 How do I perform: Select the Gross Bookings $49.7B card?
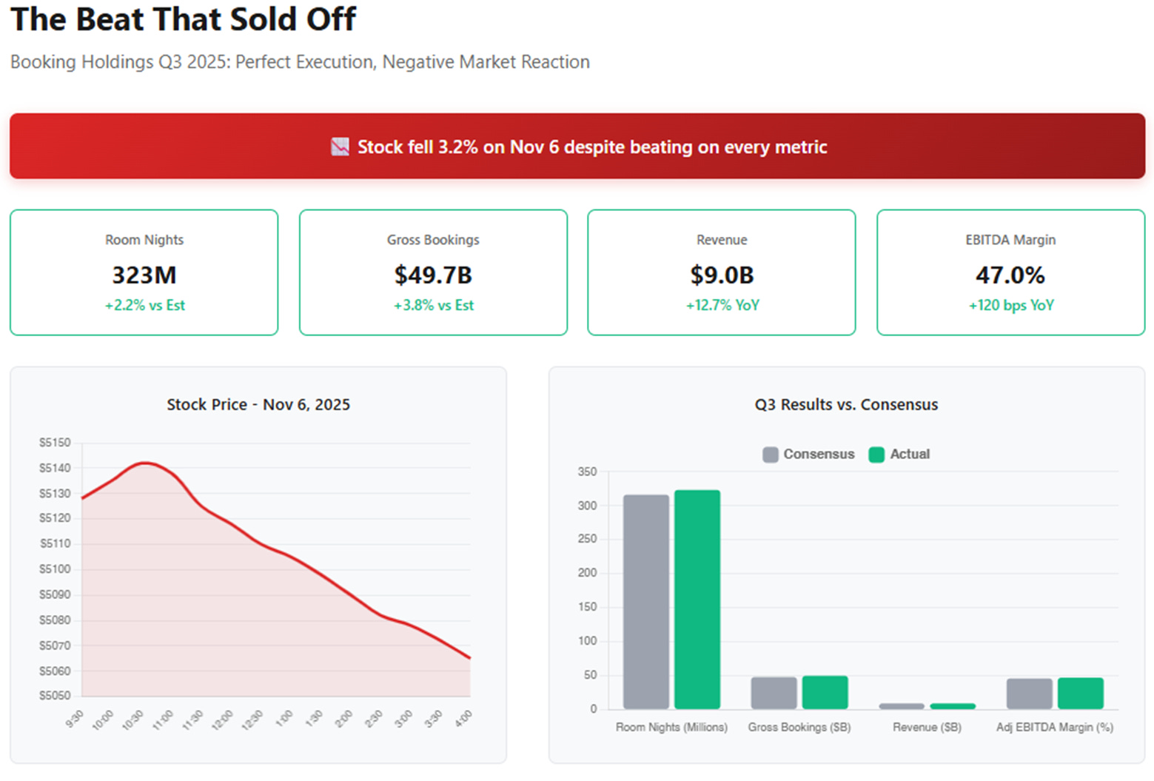pyautogui.click(x=433, y=272)
